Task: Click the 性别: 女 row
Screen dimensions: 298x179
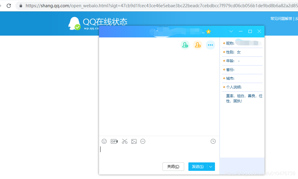Action: (x=242, y=52)
